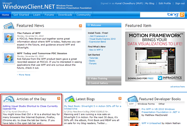Select the Windows Forms books tab
The height and width of the screenshot is (126, 187).
click(x=146, y=104)
